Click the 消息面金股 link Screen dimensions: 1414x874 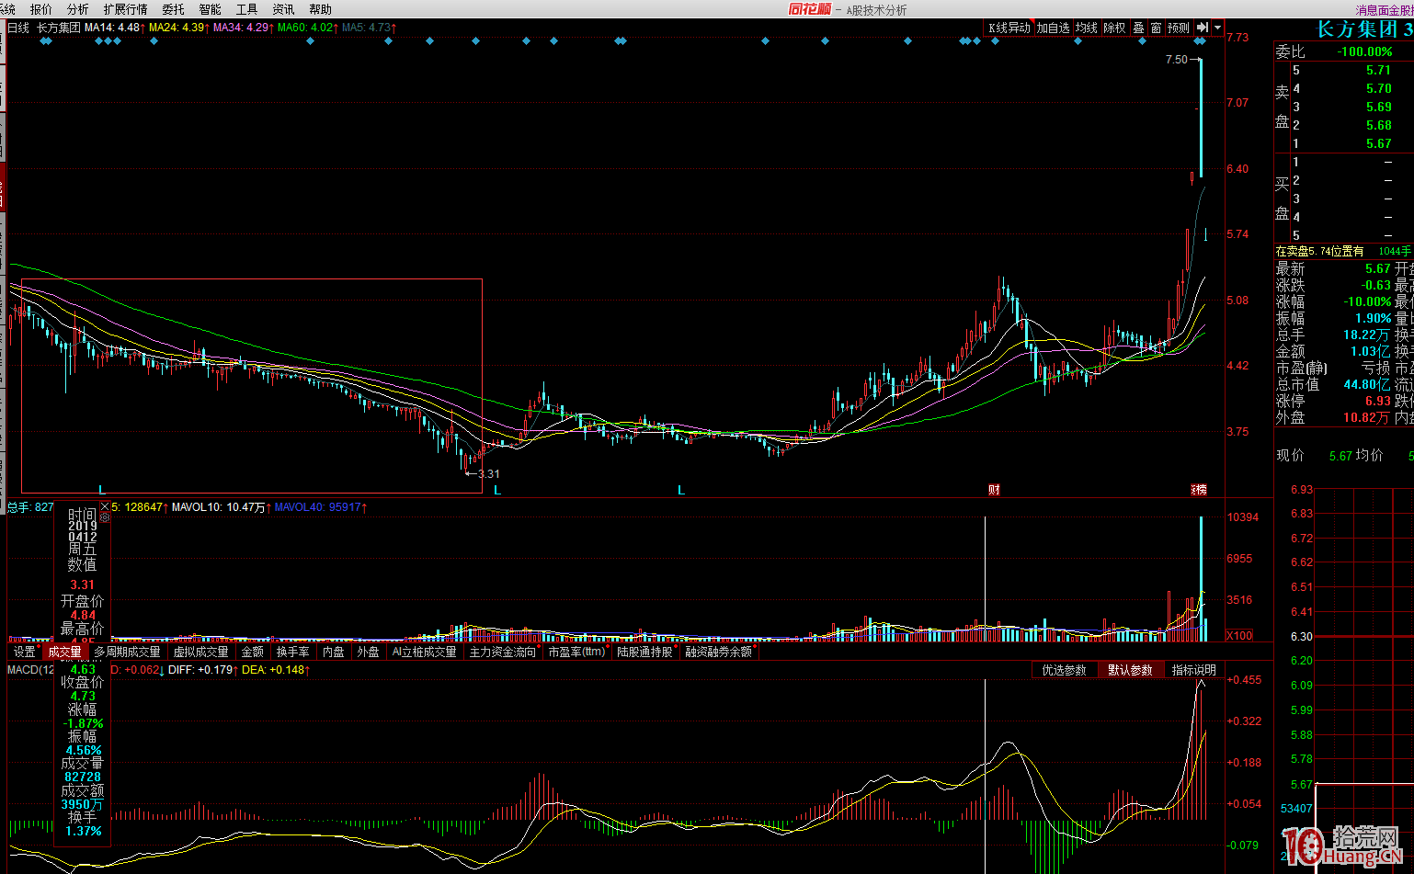[1385, 10]
